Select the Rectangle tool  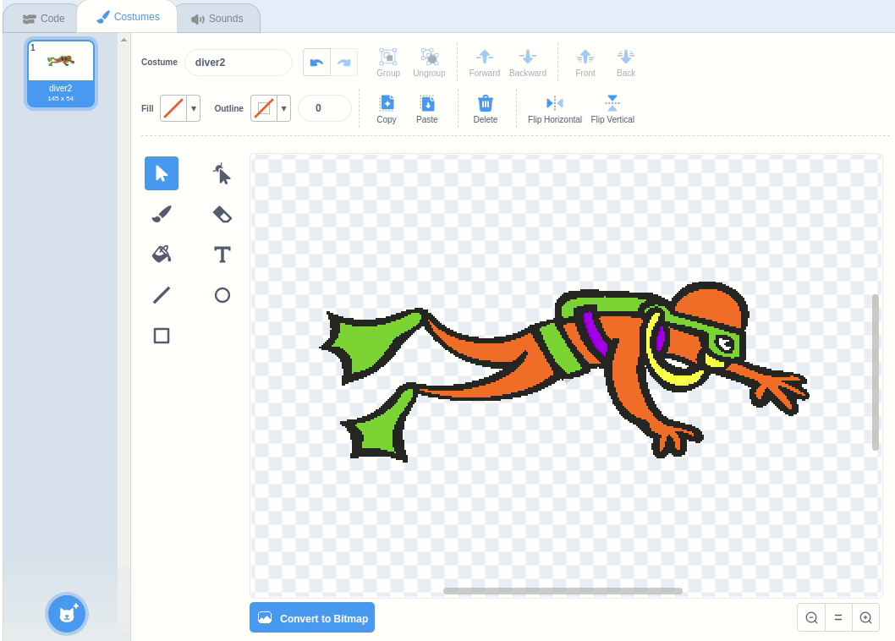(162, 336)
